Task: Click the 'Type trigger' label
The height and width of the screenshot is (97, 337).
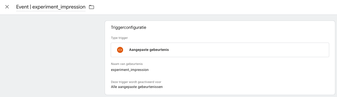Action: coord(119,38)
